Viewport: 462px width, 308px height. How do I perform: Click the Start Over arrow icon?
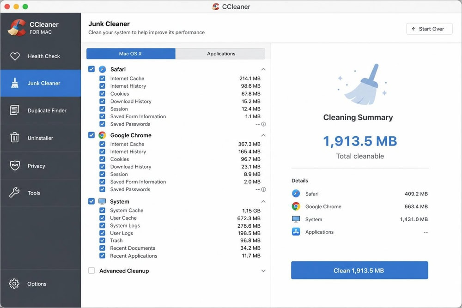point(413,29)
